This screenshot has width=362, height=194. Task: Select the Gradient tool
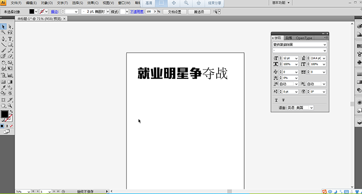[10, 82]
